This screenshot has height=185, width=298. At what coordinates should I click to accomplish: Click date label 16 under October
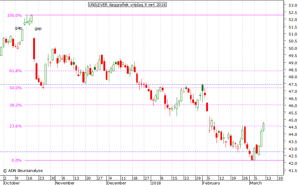click(x=30, y=178)
